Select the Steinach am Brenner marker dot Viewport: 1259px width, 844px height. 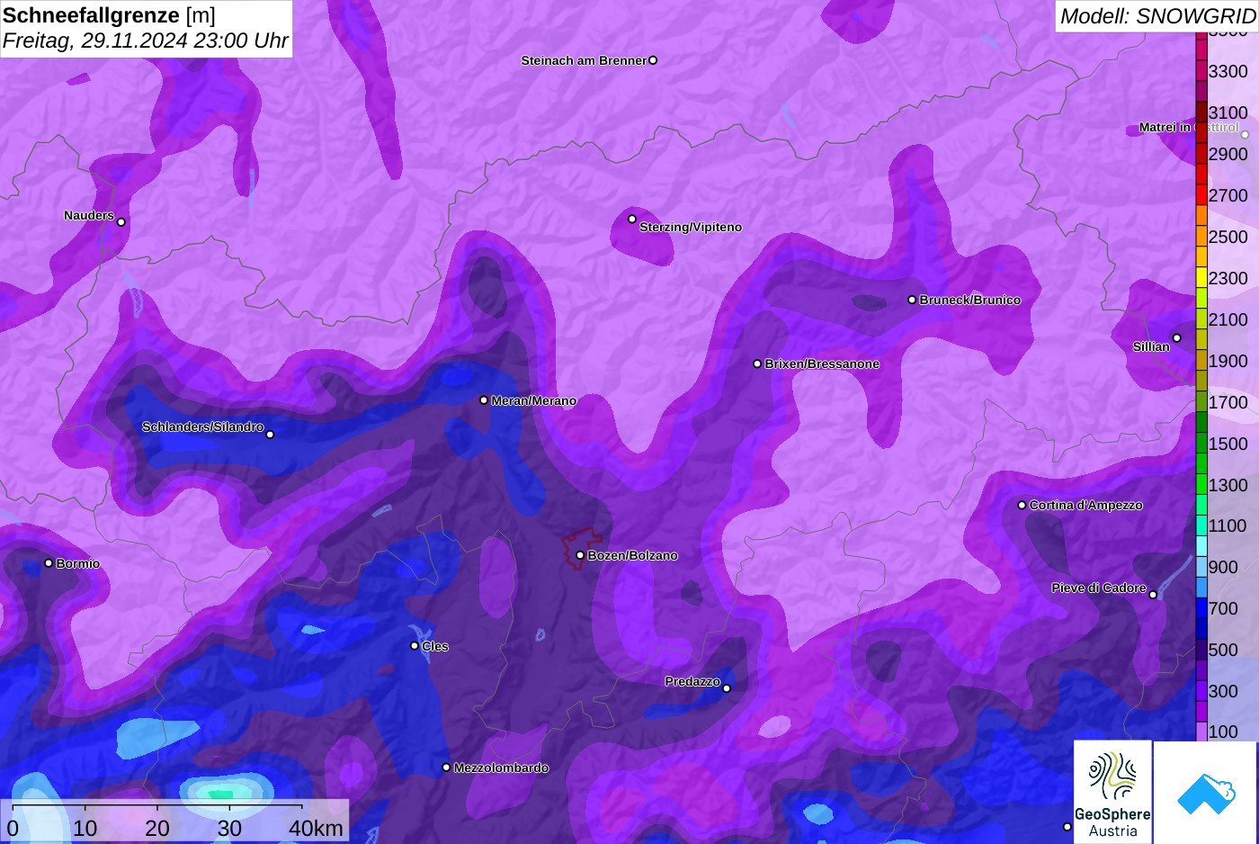tap(653, 60)
